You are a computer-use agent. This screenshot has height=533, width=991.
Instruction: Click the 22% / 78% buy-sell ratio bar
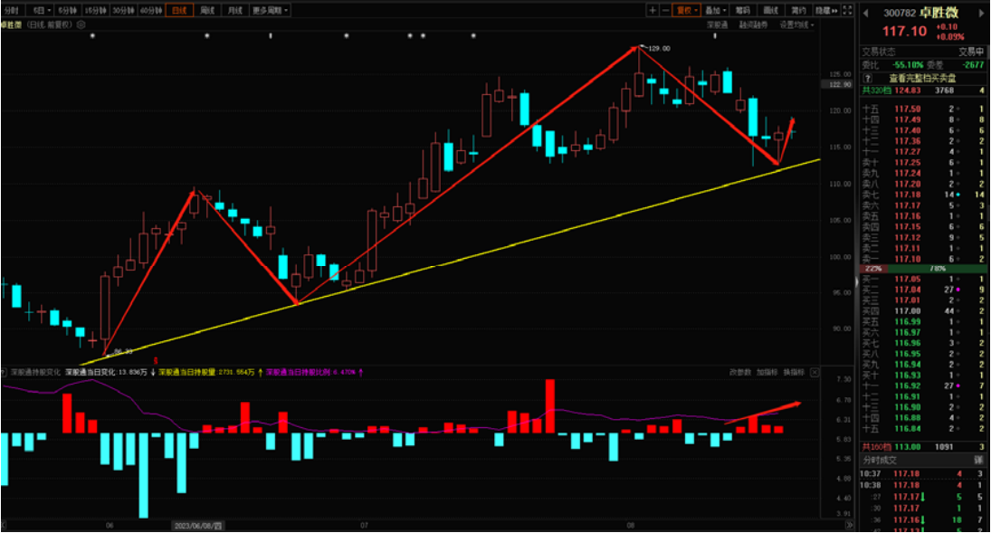[x=923, y=269]
